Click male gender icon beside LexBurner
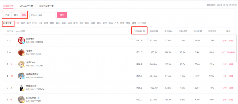 point(38,98)
